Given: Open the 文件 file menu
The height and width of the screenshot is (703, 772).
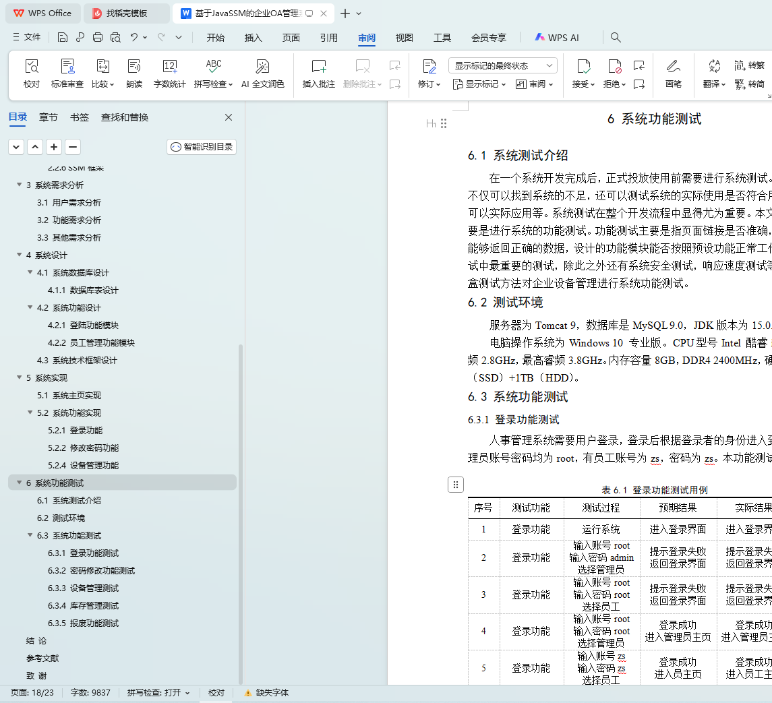Looking at the screenshot, I should click(27, 37).
